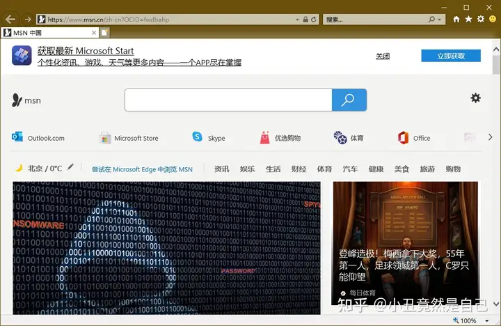This screenshot has height=326, width=501.
Task: Click the Skype icon
Action: pos(197,137)
